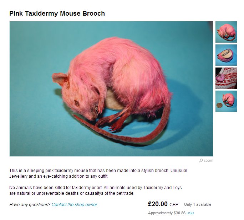This screenshot has width=244, height=220.
Task: Open the Contact the shop owner link
Action: pos(75,205)
